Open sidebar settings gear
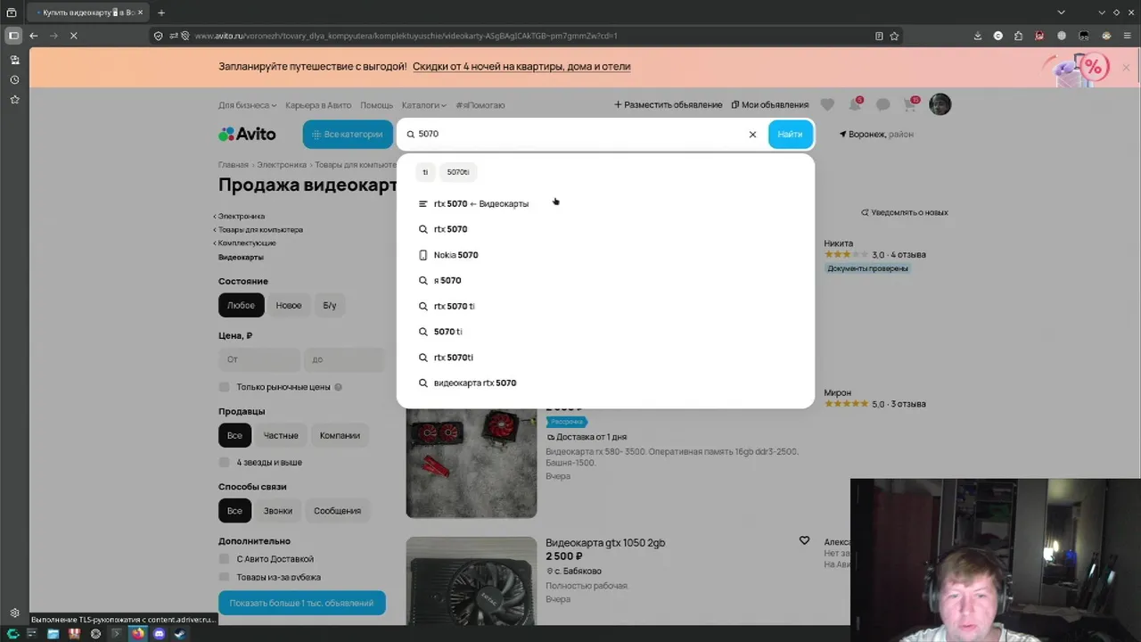The image size is (1141, 642). click(14, 613)
